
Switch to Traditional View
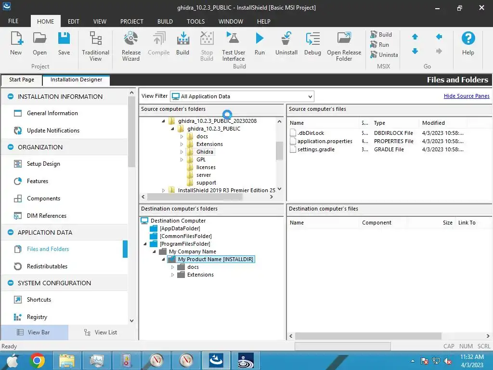tap(95, 46)
